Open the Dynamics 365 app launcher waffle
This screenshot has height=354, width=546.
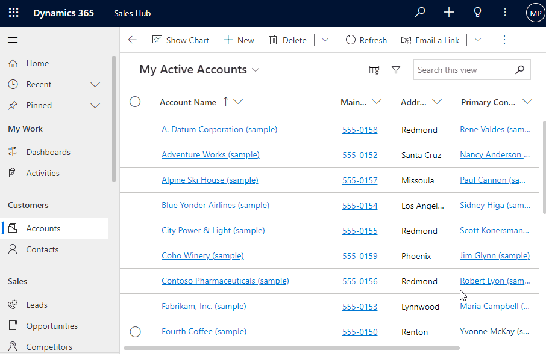point(13,13)
